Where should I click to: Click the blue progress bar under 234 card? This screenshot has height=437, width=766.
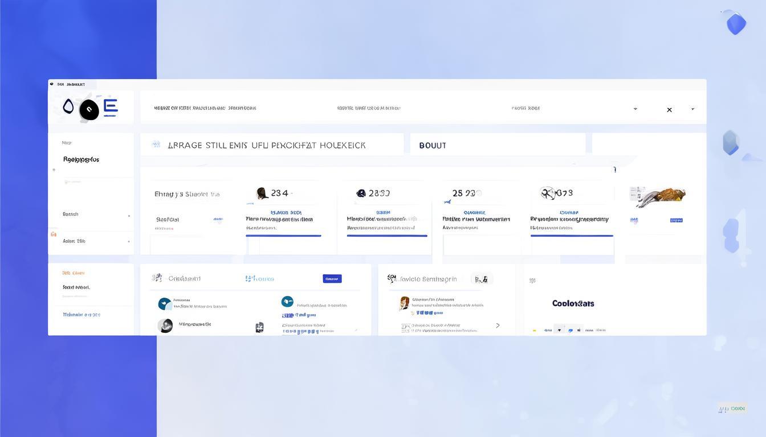pos(283,236)
